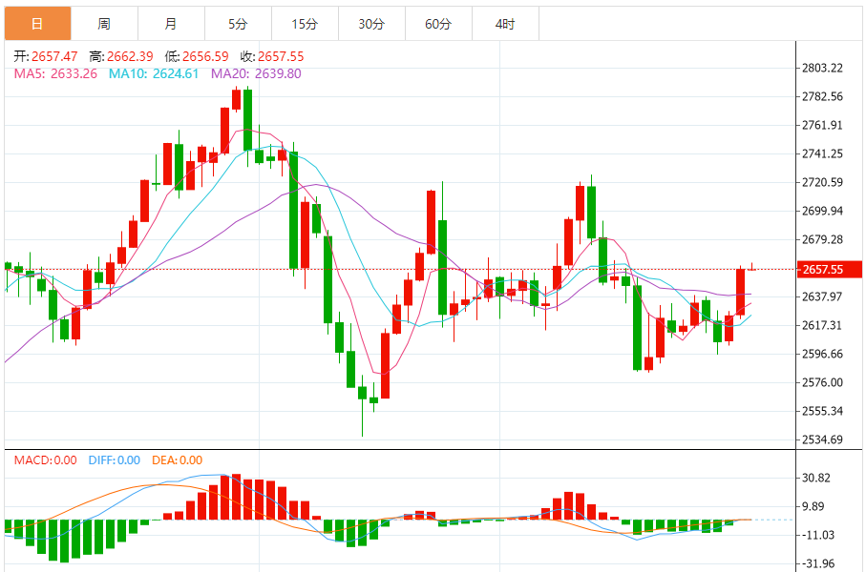This screenshot has width=866, height=572.
Task: Click the red 2657.55 current price label
Action: [830, 269]
